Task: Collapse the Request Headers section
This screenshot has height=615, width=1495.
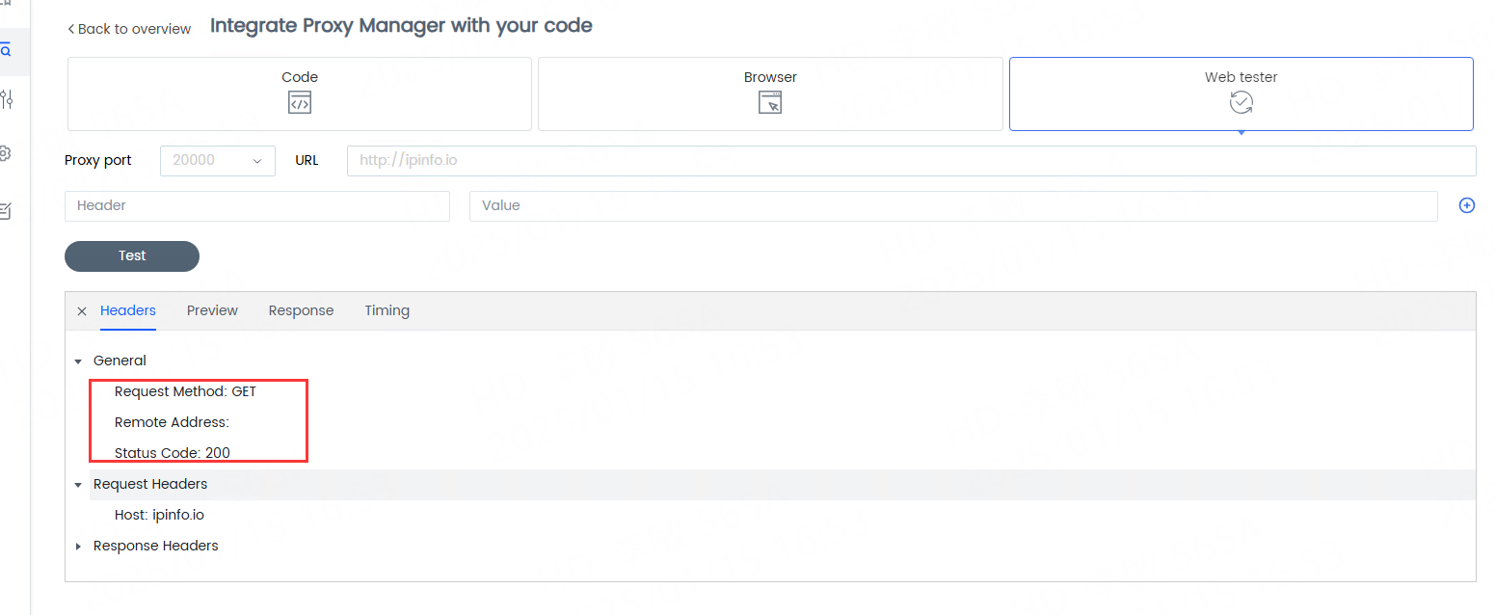Action: (x=78, y=485)
